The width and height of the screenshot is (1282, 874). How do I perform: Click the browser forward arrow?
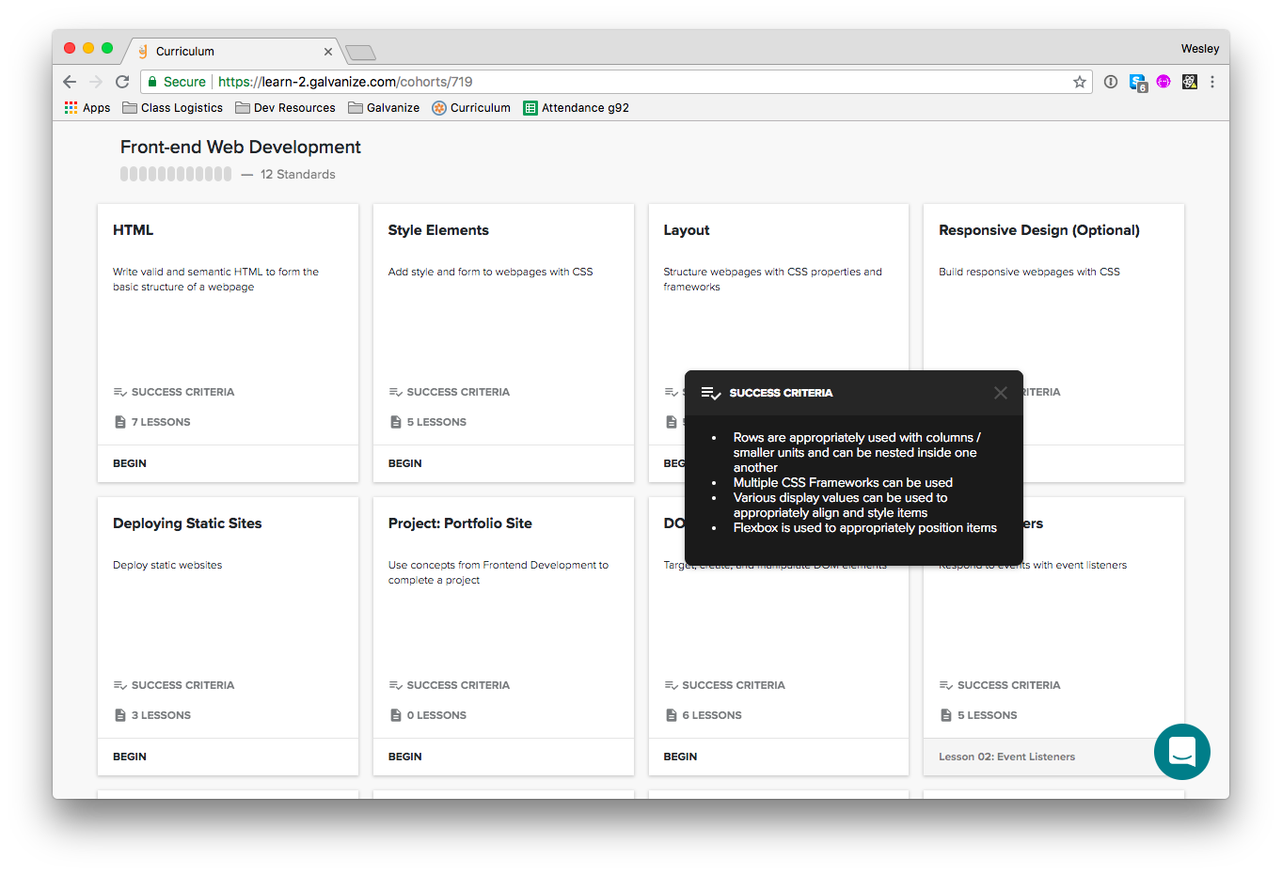[96, 82]
